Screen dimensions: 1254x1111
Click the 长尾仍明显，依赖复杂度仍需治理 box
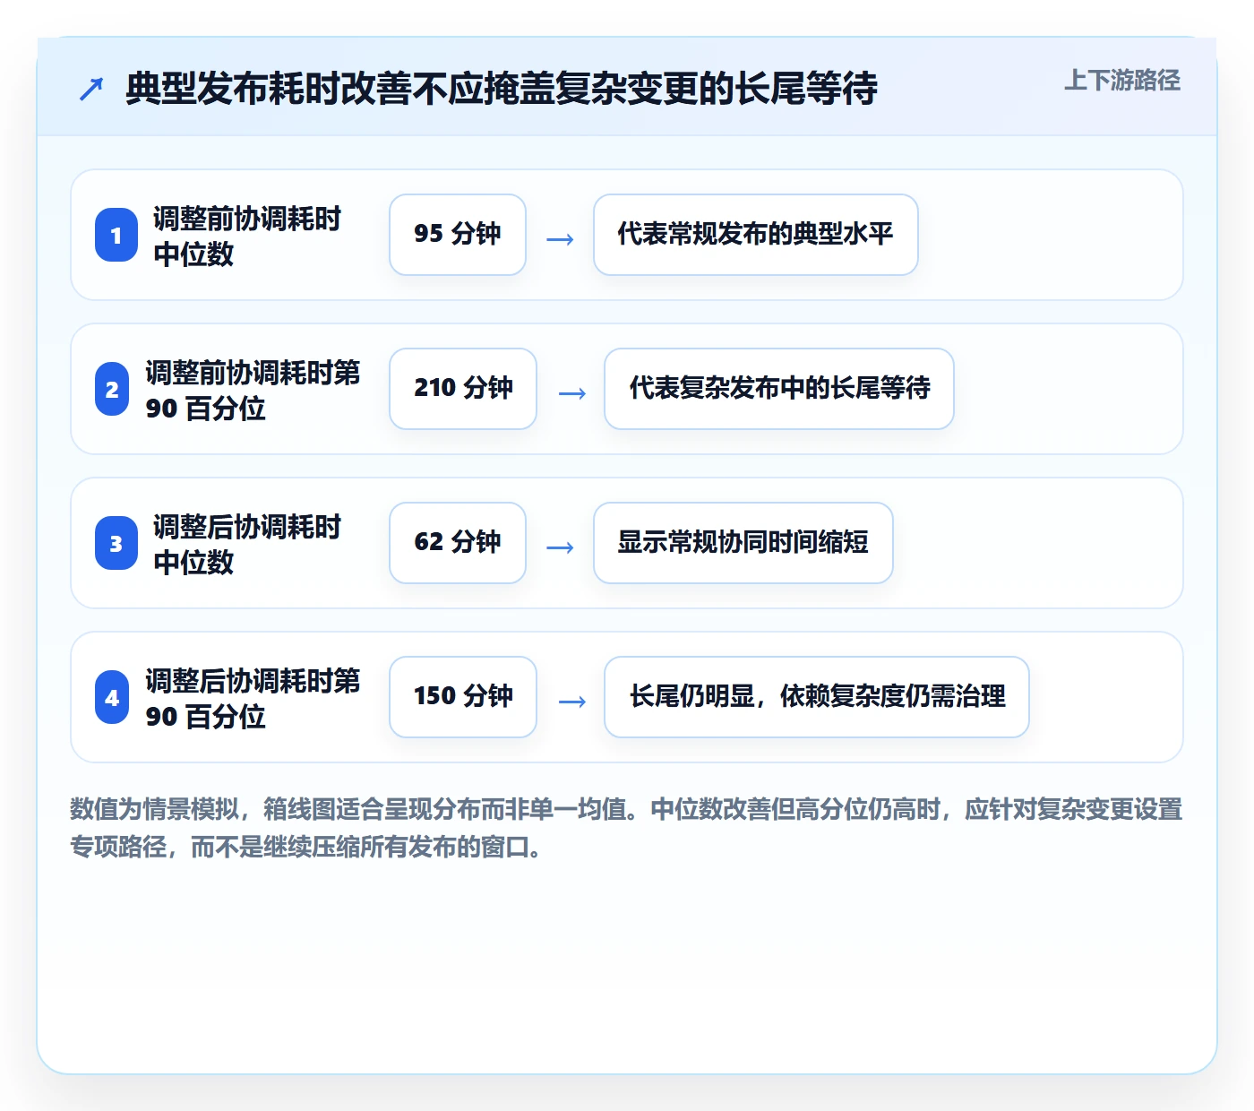click(x=817, y=697)
